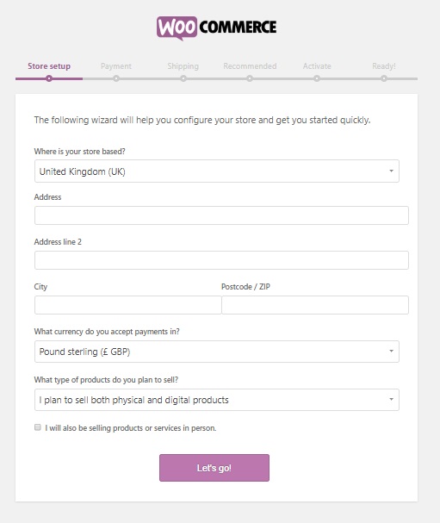Screen dimensions: 440x523
Task: Select the Recommended tab label
Action: point(250,66)
